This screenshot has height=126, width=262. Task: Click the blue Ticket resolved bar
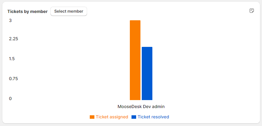click(x=147, y=73)
